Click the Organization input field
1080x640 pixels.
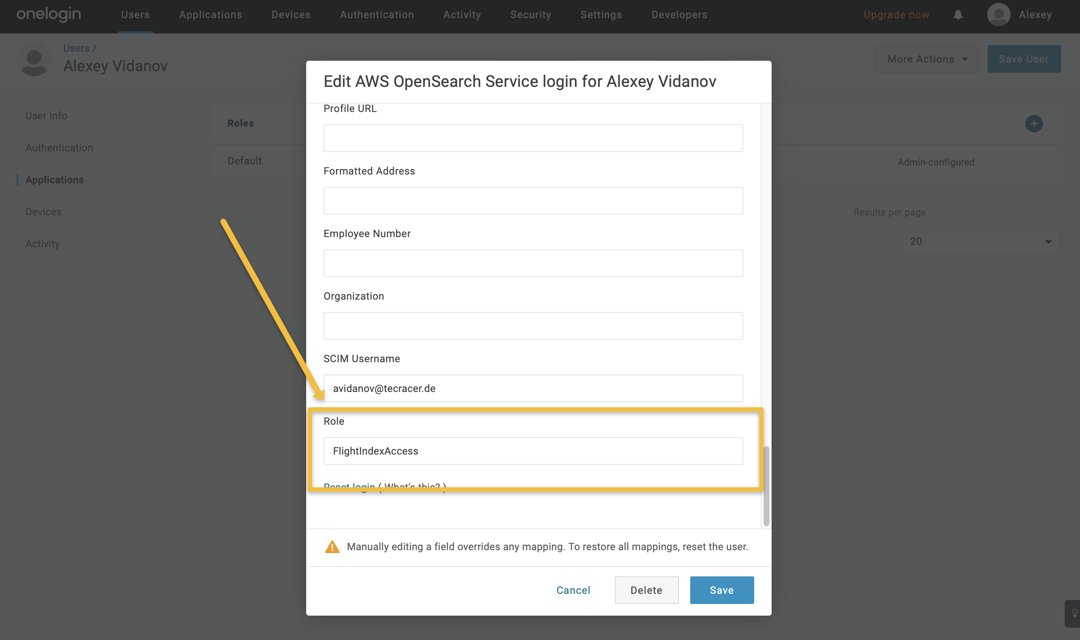click(x=533, y=325)
